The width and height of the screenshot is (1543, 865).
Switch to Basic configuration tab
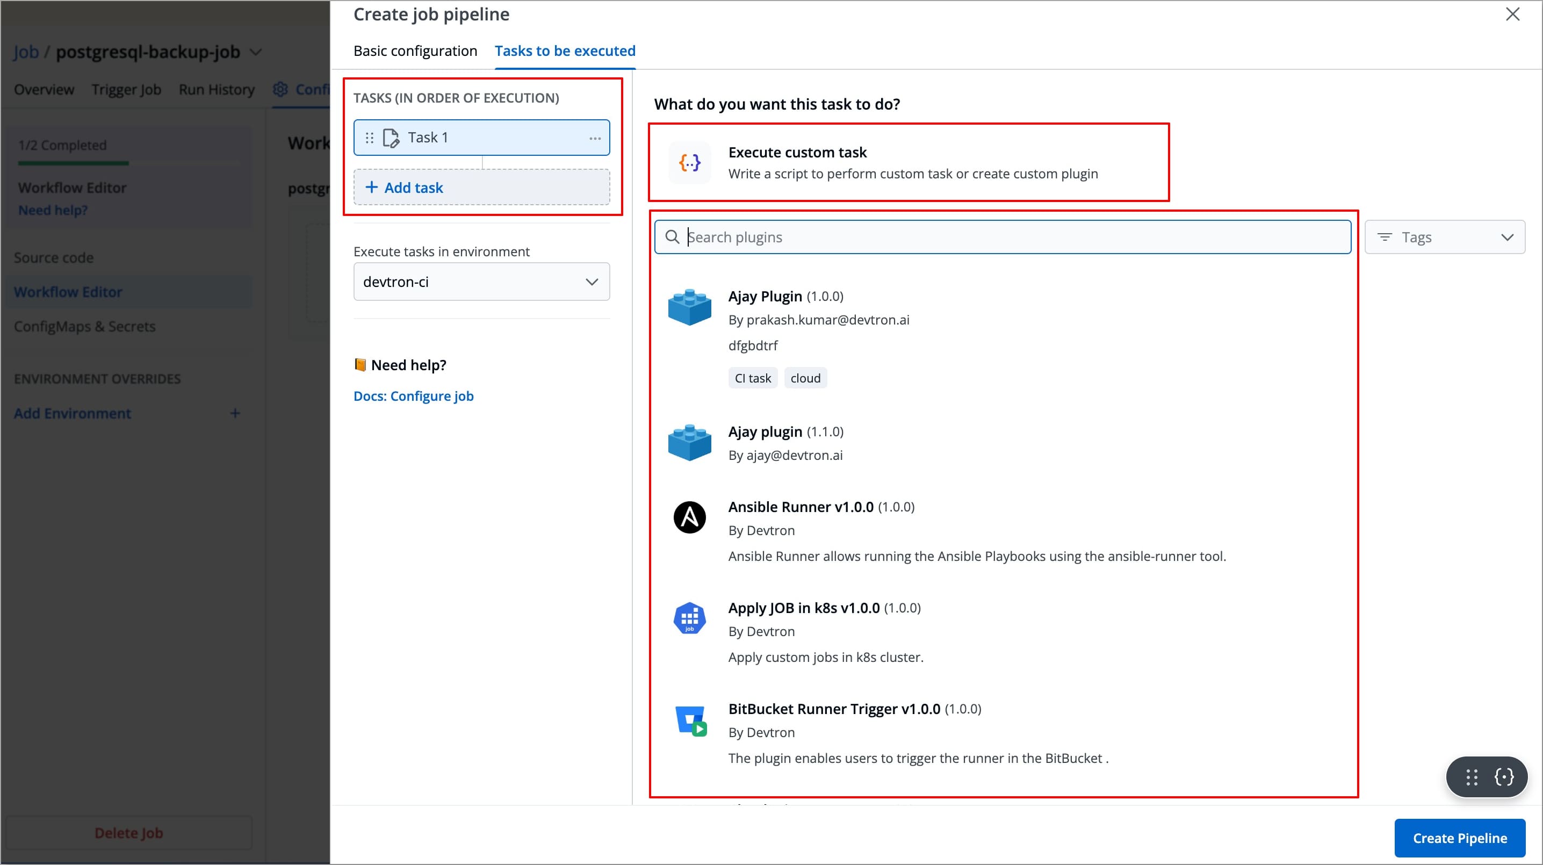click(415, 51)
